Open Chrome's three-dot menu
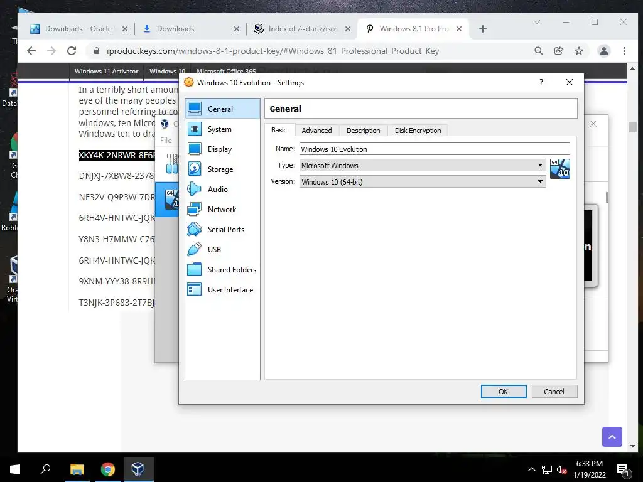Image resolution: width=643 pixels, height=482 pixels. click(624, 51)
